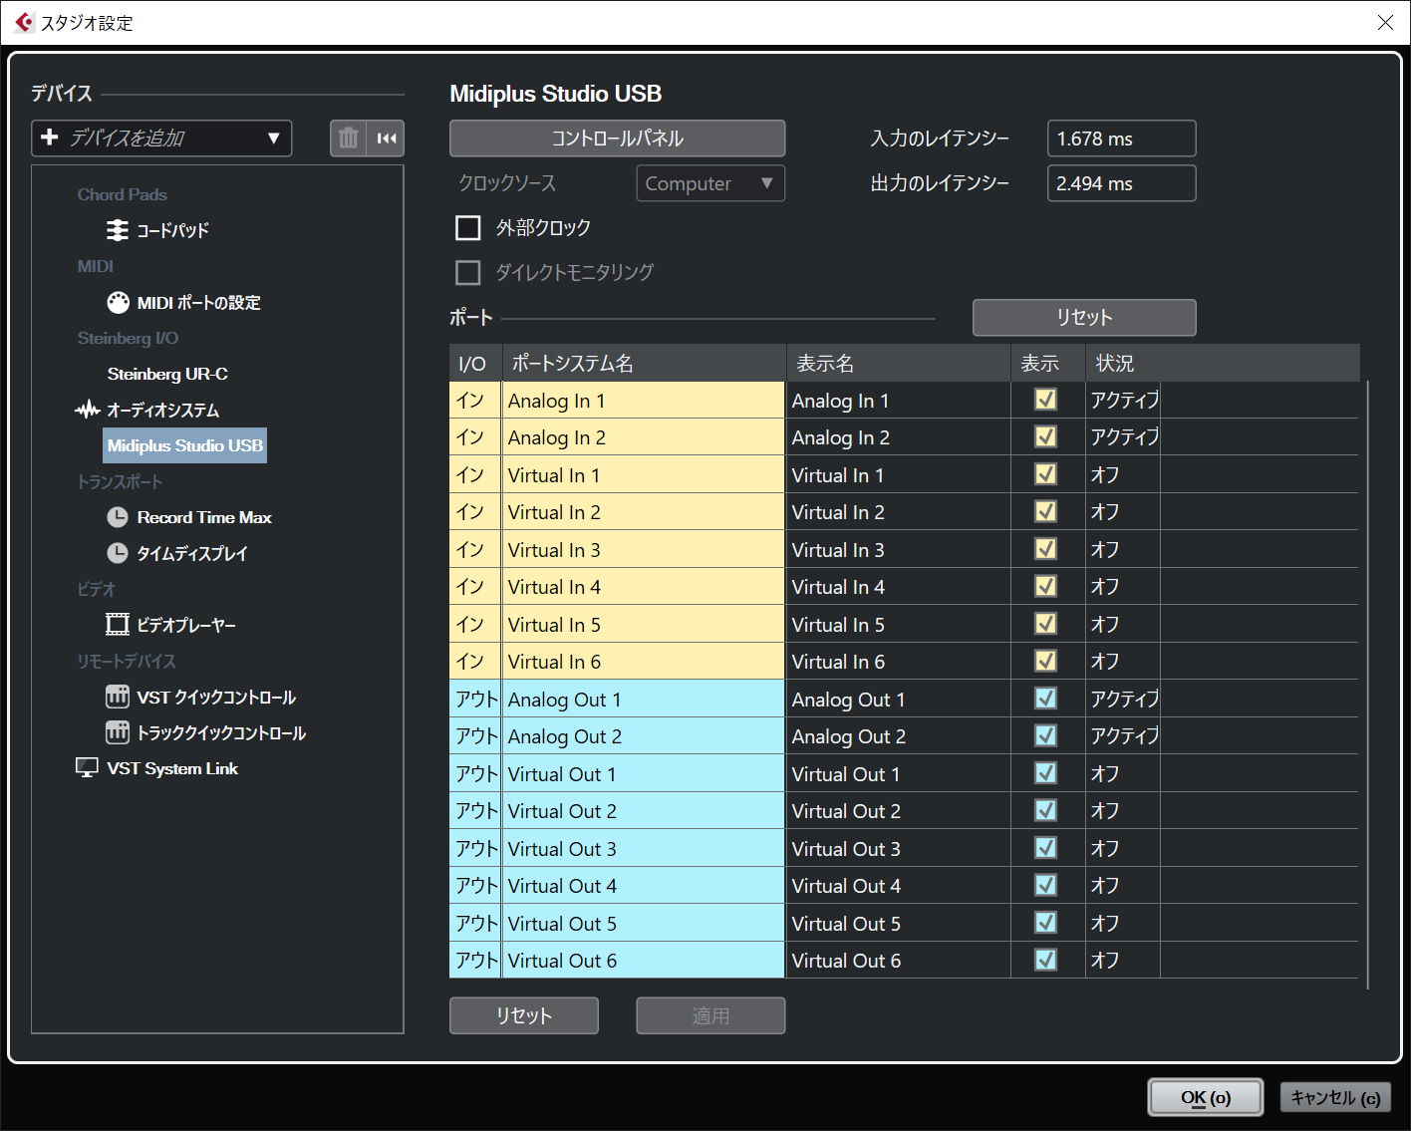Click display name cell Analog In 1

click(899, 401)
